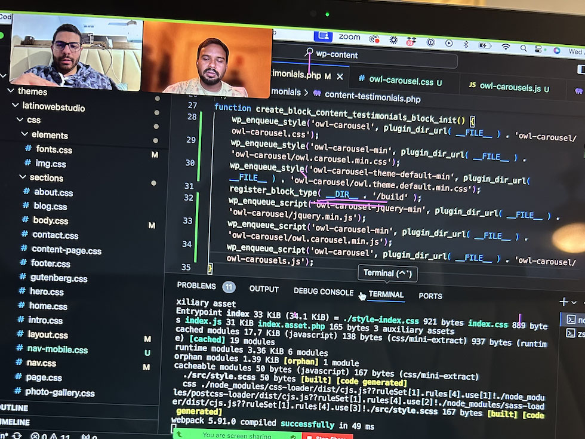The image size is (585, 439).
Task: Click the errors count in status bar
Action: (39, 436)
